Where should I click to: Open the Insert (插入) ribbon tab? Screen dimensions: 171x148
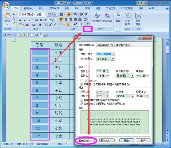(41, 8)
